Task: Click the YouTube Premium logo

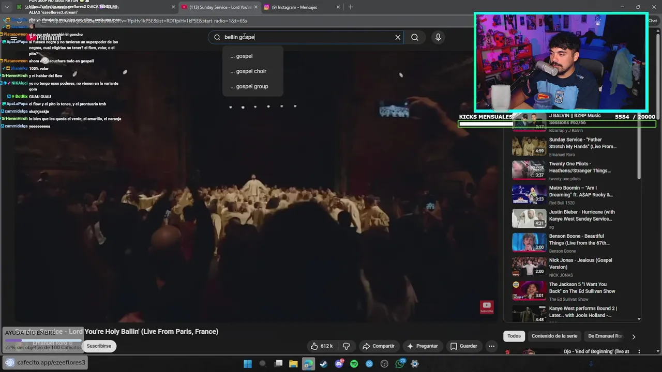Action: pos(44,38)
